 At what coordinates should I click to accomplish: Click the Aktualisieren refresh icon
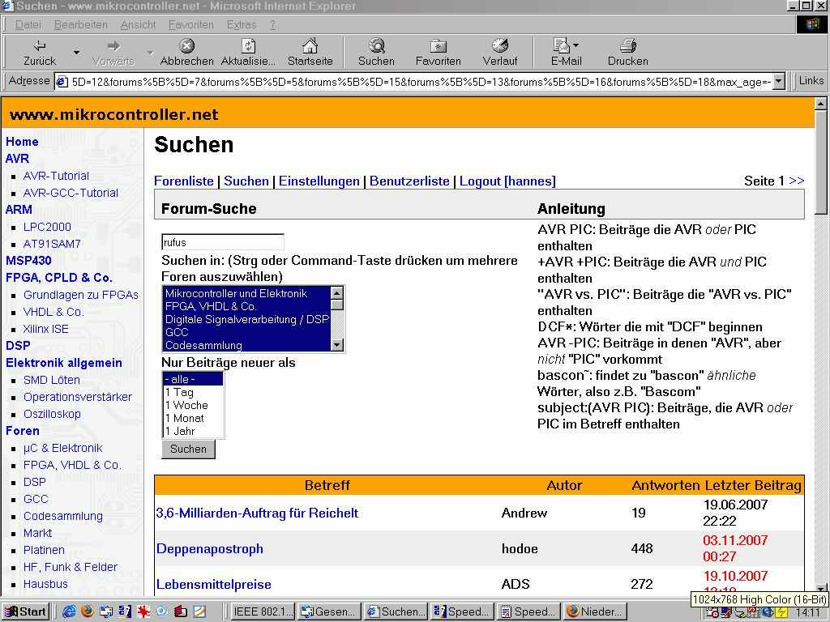[248, 46]
